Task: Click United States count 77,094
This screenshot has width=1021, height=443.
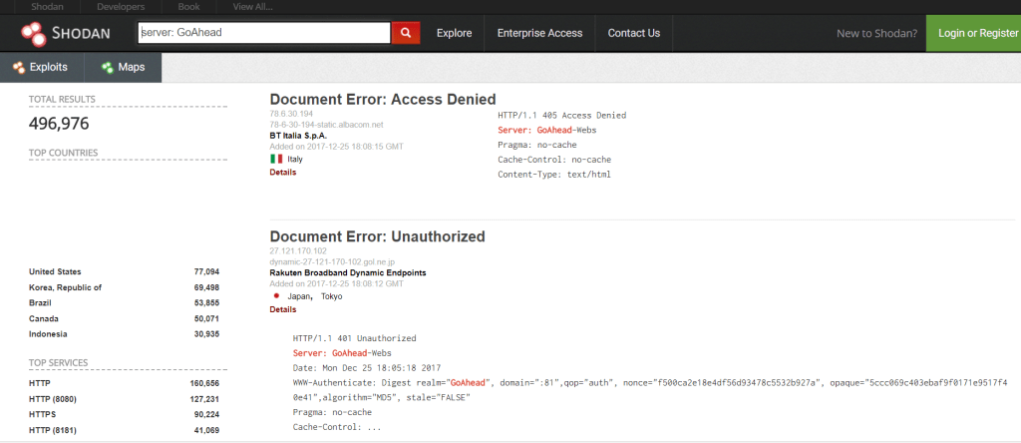Action: click(206, 271)
